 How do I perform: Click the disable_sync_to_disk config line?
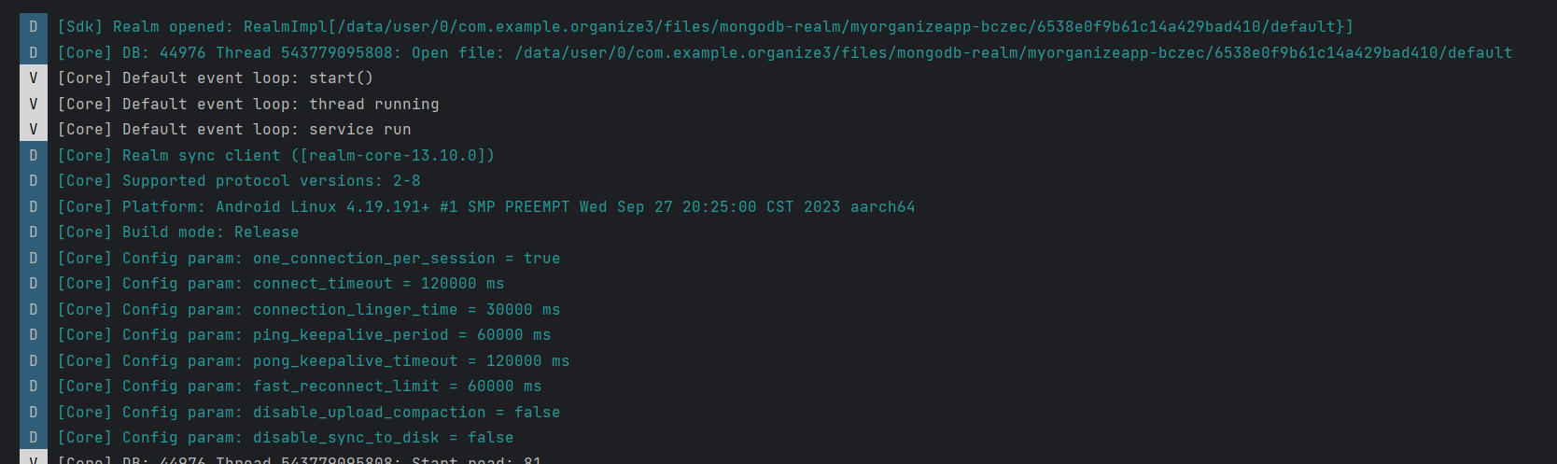click(286, 438)
